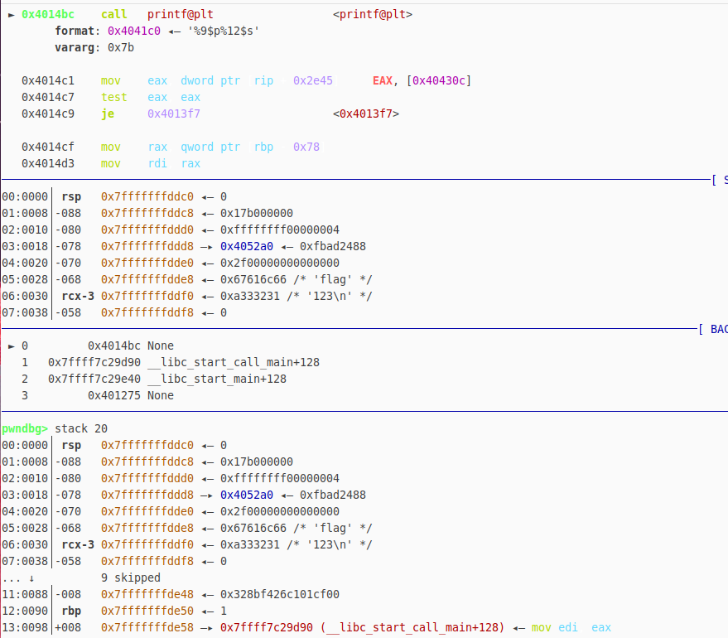This screenshot has width=728, height=638.
Task: Select the 'rdi' operand in the last mov
Action: 157,164
